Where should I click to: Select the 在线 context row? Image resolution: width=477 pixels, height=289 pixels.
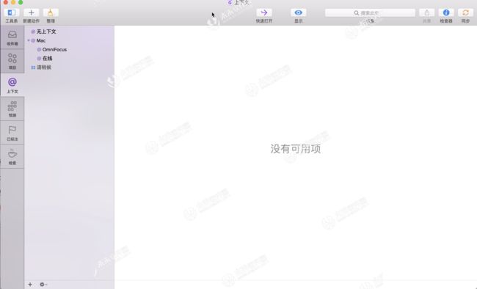pyautogui.click(x=70, y=59)
